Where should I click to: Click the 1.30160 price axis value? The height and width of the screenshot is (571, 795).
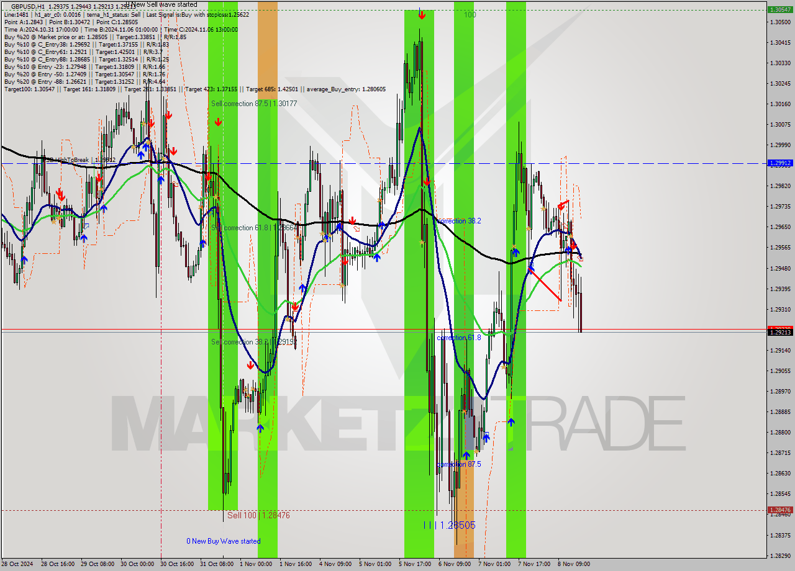(x=780, y=104)
